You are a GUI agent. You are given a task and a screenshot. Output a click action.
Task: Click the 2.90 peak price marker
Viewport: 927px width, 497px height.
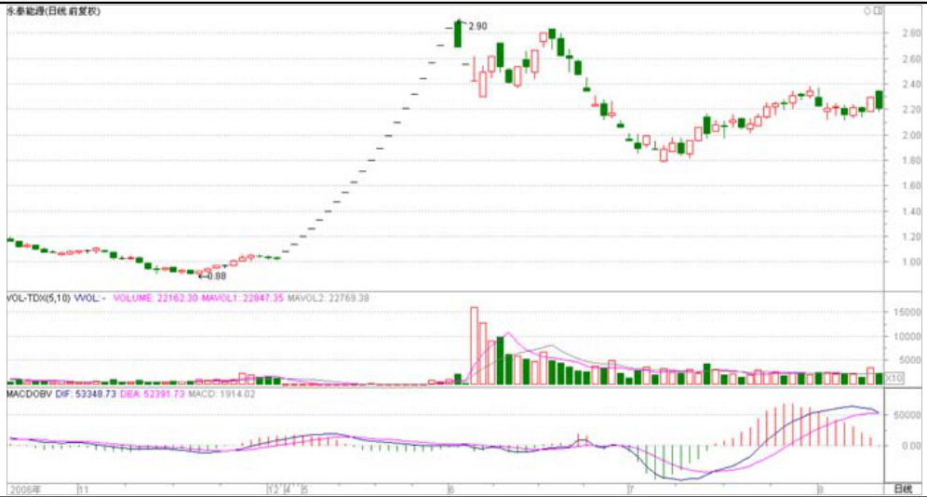coord(477,26)
